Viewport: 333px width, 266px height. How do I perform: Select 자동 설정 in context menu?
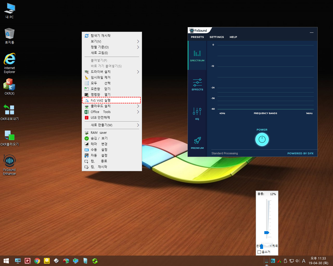coord(112,155)
